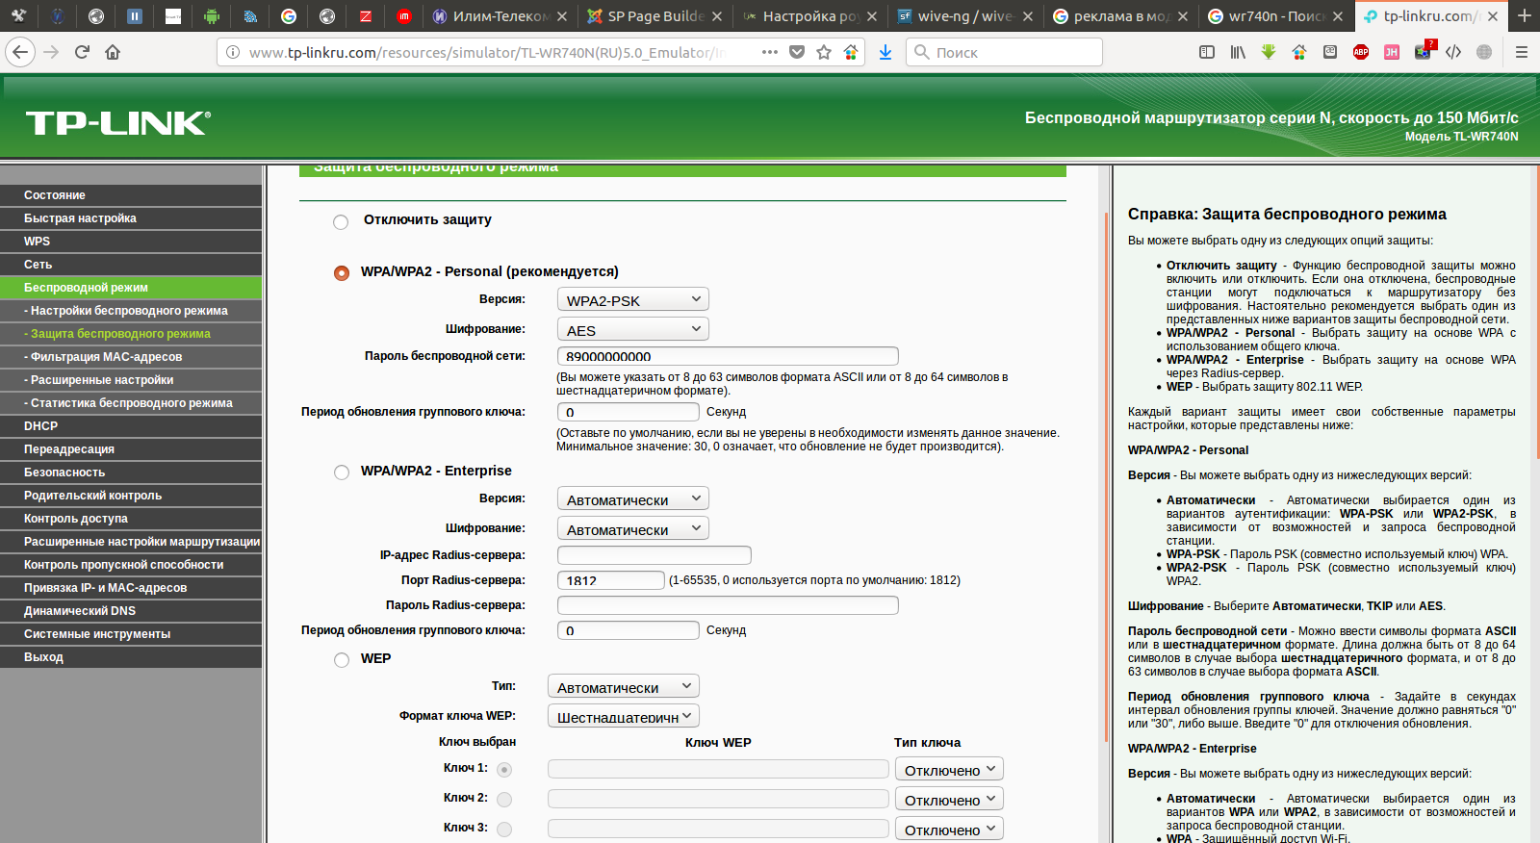This screenshot has height=843, width=1540.
Task: Go to browser home page icon
Action: pyautogui.click(x=113, y=52)
